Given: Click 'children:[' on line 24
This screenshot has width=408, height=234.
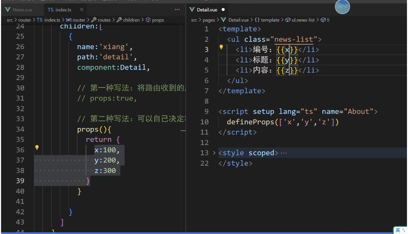Looking at the screenshot, I should pyautogui.click(x=81, y=26).
